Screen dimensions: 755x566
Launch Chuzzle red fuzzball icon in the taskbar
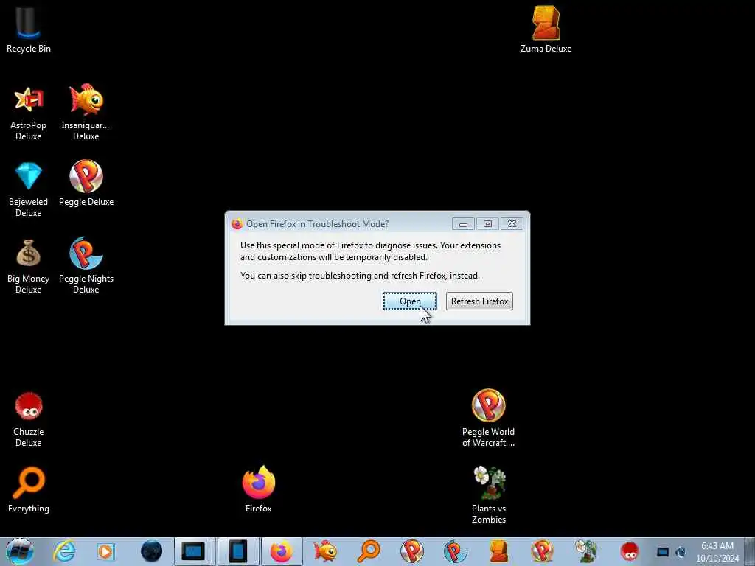pos(629,551)
